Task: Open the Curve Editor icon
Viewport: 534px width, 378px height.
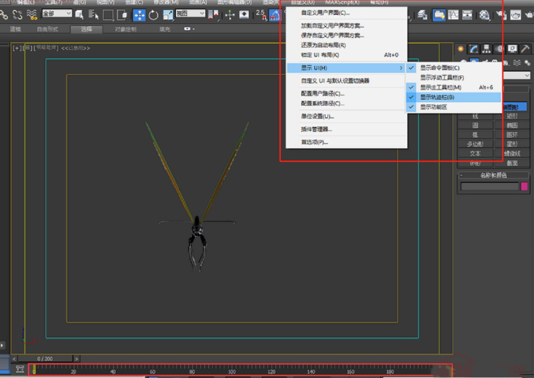Action: pos(453,15)
